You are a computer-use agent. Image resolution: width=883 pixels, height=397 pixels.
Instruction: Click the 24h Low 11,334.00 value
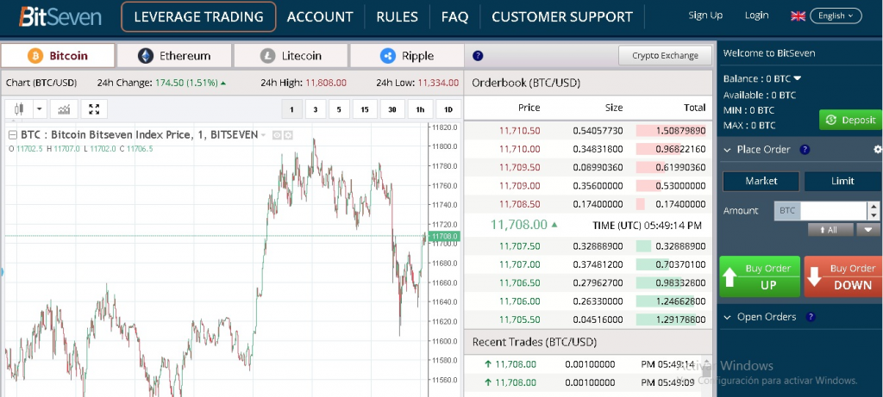[x=438, y=84]
